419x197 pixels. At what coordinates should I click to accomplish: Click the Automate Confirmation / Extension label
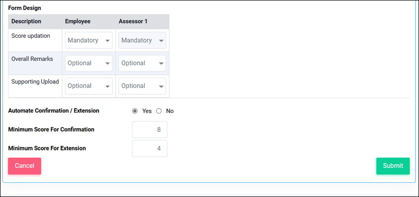pos(54,111)
